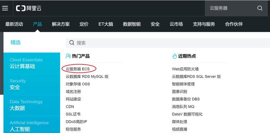Open the 合作伙伴 menu item
Image resolution: width=270 pixels, height=133 pixels.
tap(234, 24)
